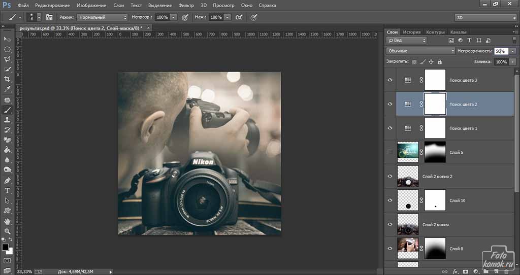Select the Paint Bucket tool
Screen dimensions: 520x275
point(7,150)
